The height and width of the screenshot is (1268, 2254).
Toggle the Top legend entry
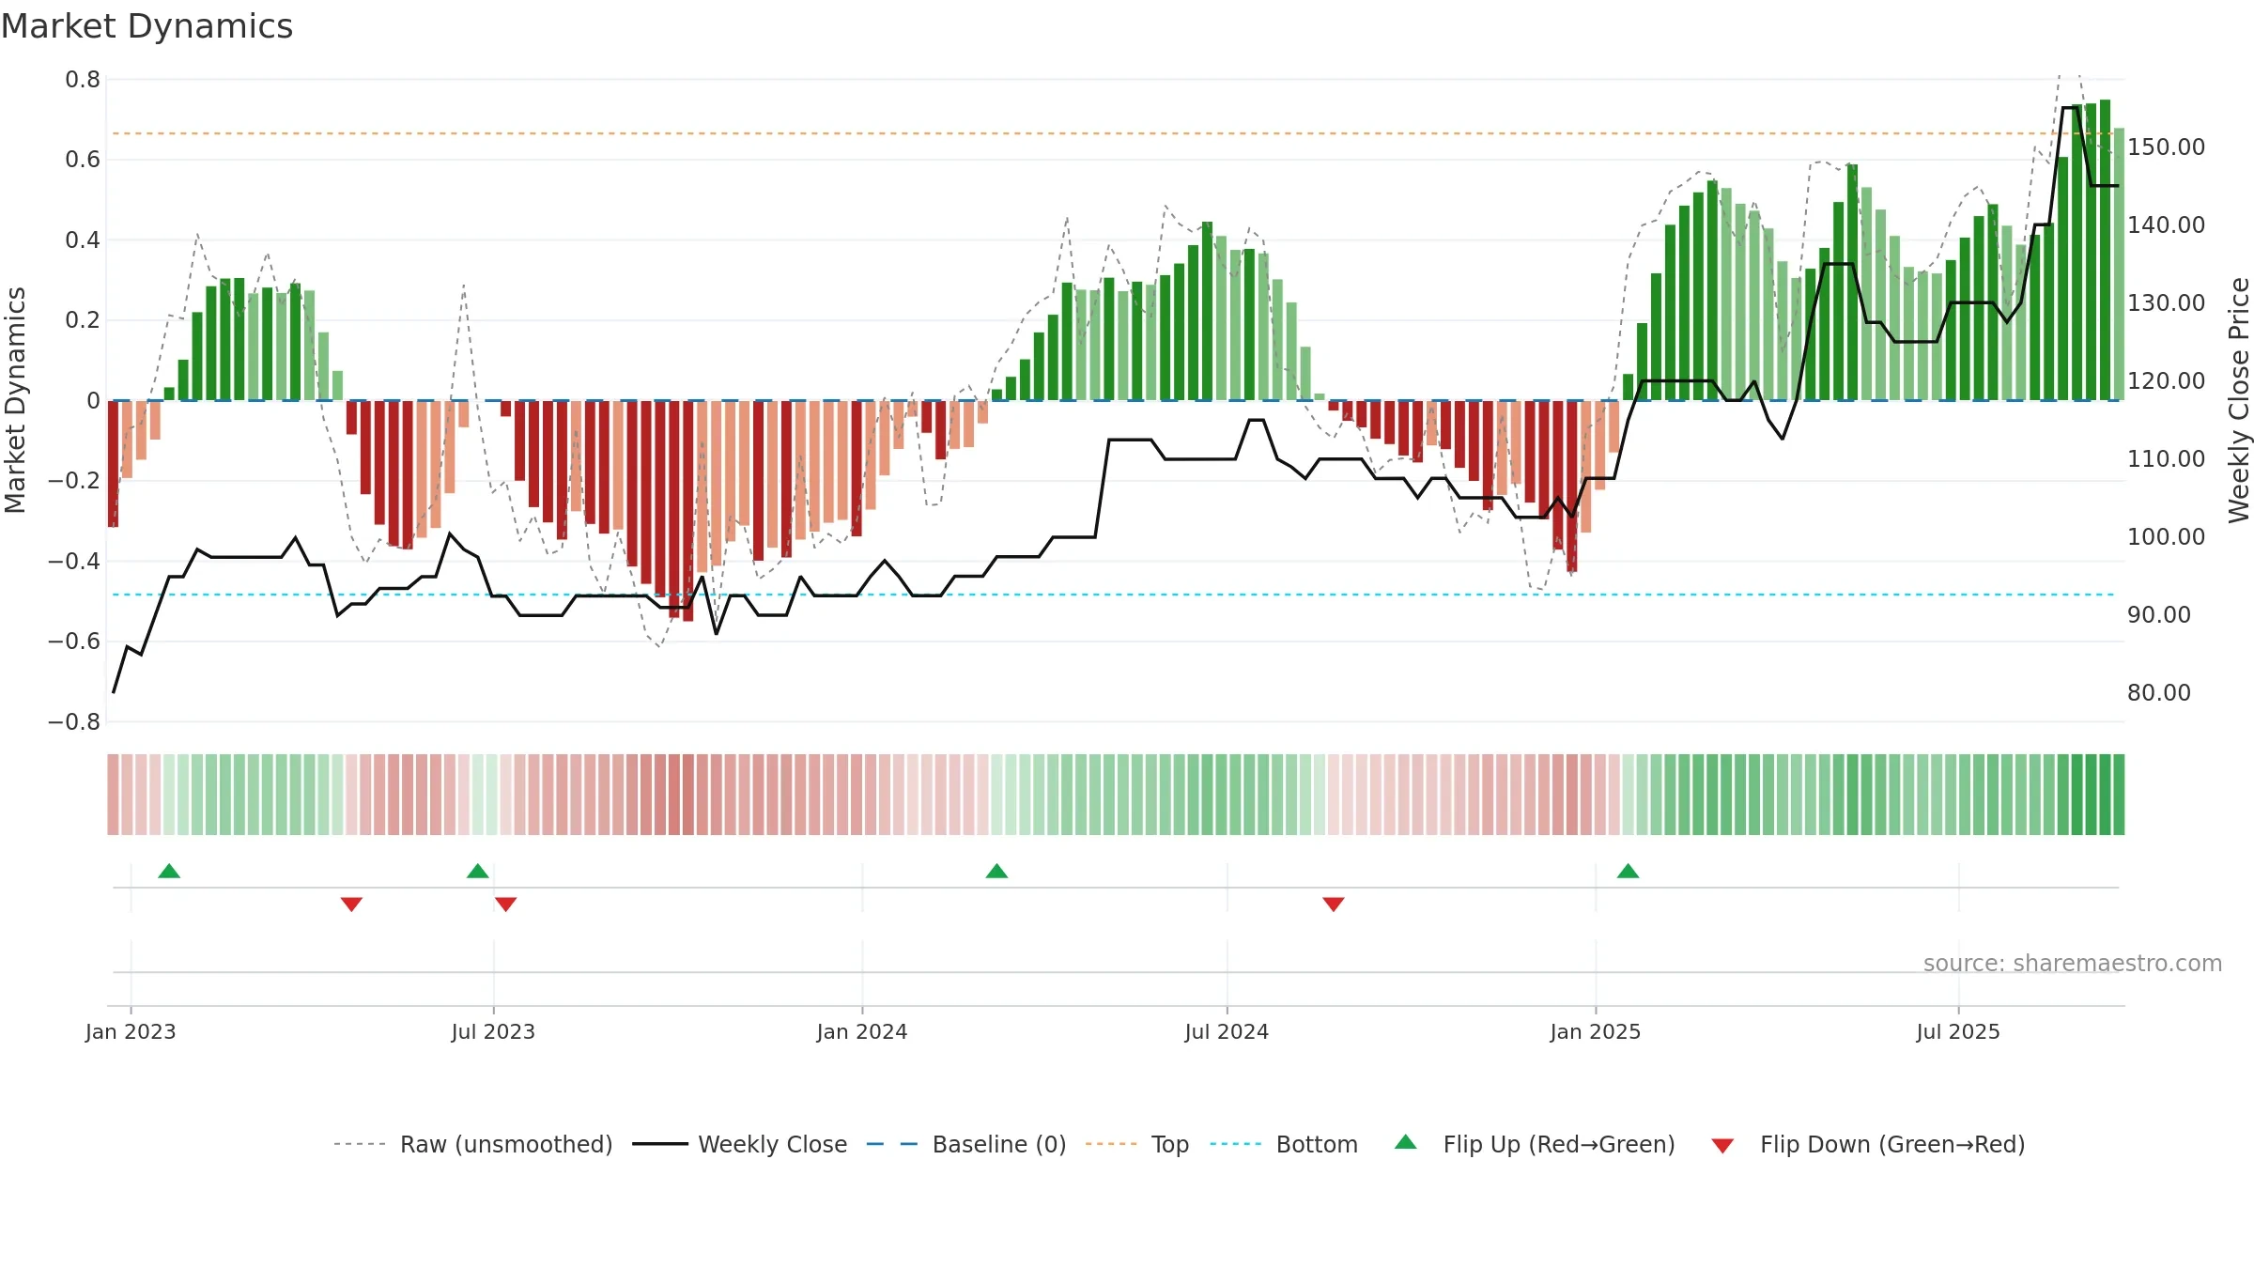click(x=1137, y=1144)
